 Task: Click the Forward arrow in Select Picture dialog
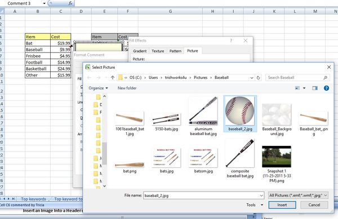tap(98, 78)
